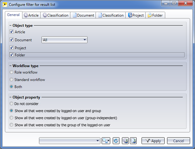The height and width of the screenshot is (149, 195).
Task: Open the document-icon Classification tab
Action: [111, 15]
